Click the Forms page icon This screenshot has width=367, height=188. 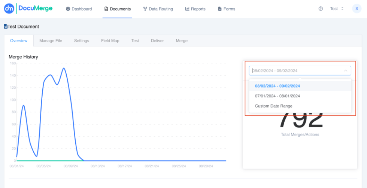click(x=219, y=9)
